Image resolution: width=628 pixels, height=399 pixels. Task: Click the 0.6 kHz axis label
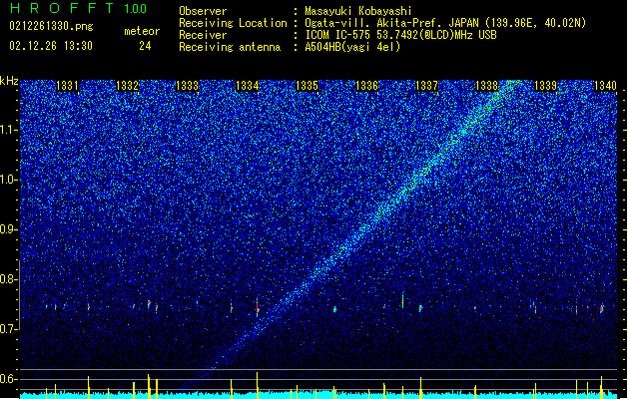pos(9,379)
